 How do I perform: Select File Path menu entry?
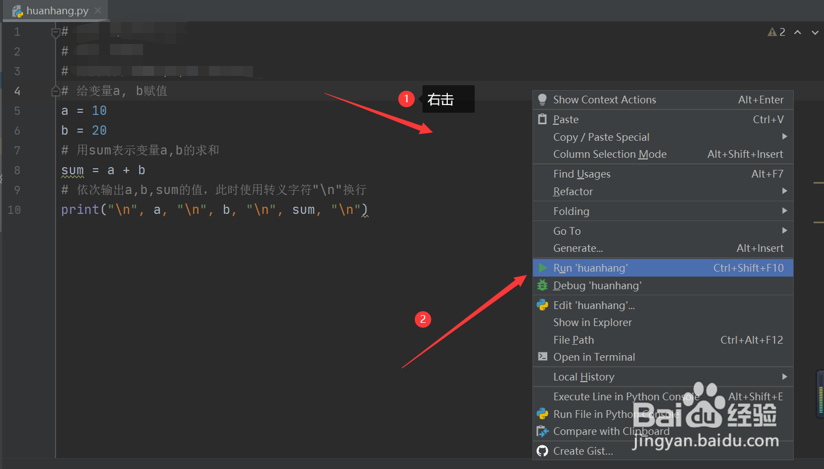[663, 340]
